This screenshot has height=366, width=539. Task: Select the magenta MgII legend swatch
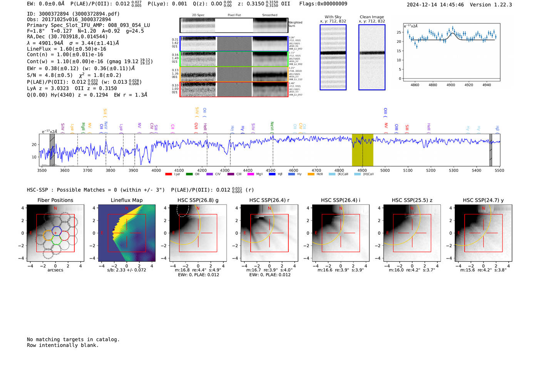point(251,174)
